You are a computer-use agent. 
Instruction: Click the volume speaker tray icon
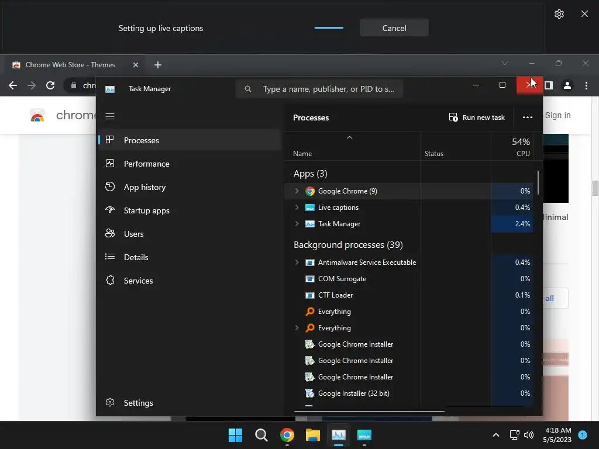[529, 435]
